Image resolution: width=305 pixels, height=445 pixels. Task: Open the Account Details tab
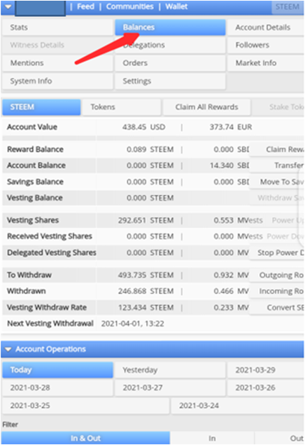[266, 27]
